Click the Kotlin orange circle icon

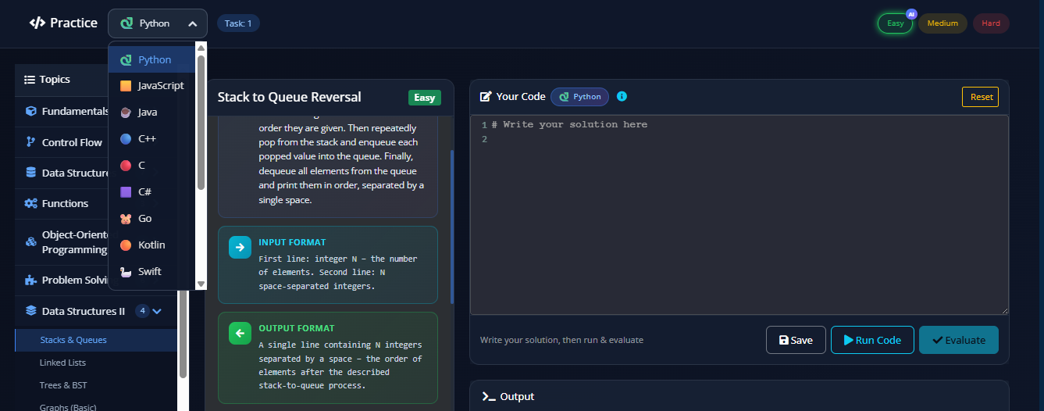pos(126,245)
